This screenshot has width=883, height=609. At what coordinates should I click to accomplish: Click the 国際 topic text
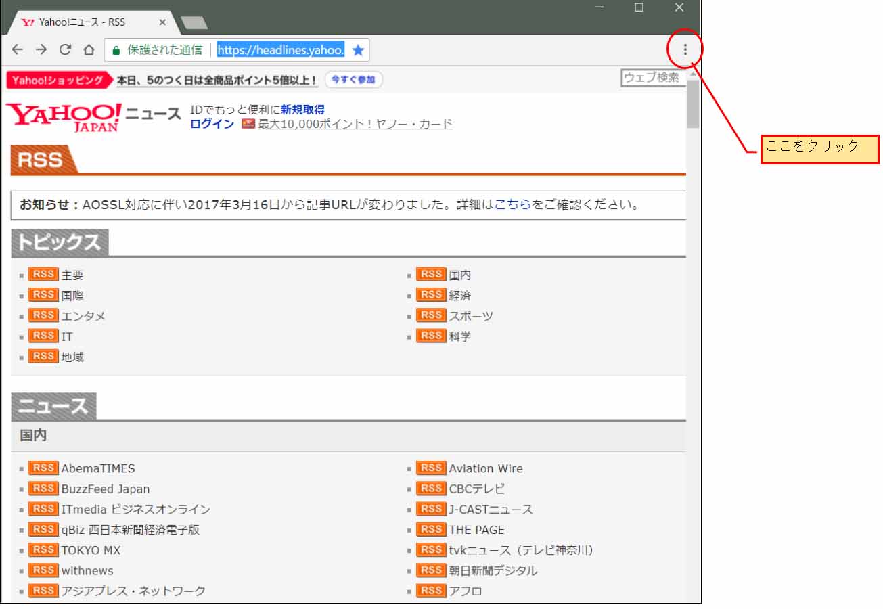(x=72, y=296)
